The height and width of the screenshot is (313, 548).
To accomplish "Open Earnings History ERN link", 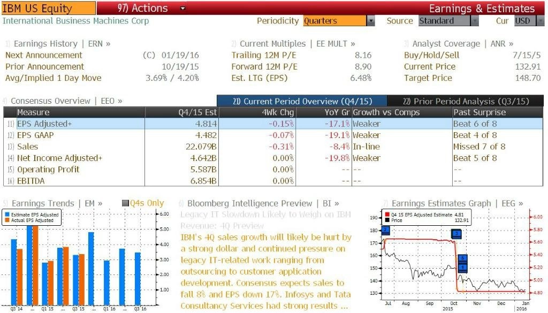I will 62,44.
